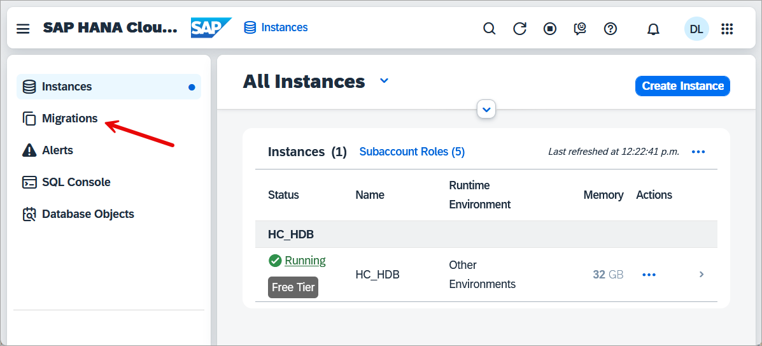Click the Running status link

pos(305,261)
